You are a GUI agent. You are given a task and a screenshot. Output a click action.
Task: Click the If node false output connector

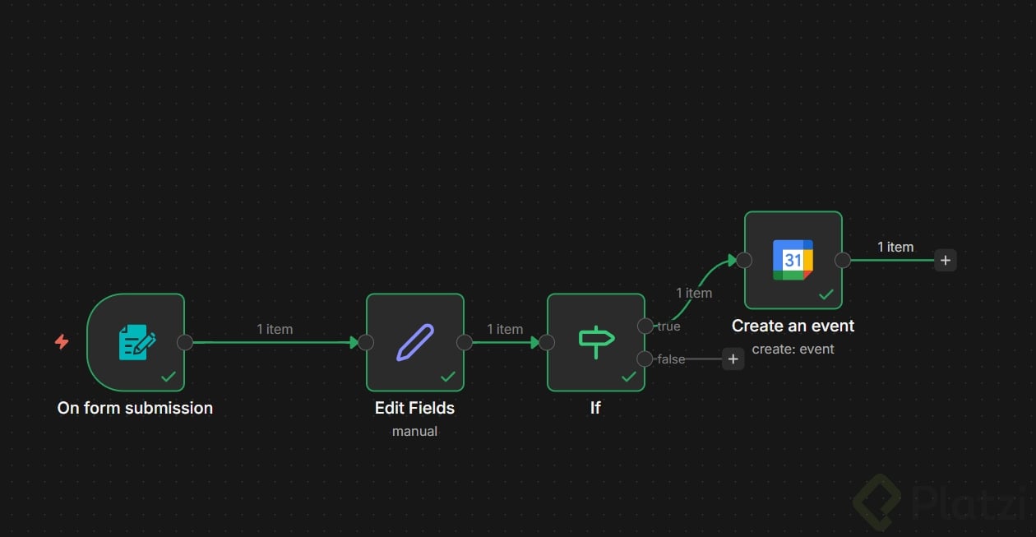[645, 359]
